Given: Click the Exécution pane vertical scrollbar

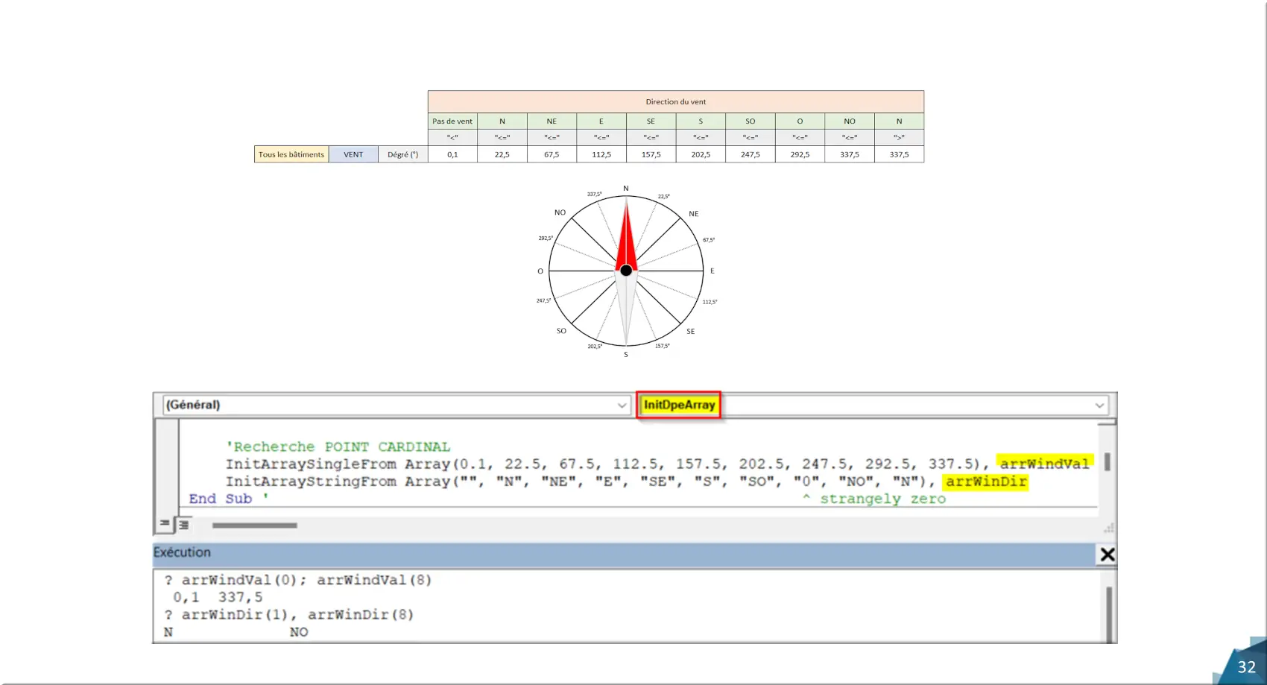Looking at the screenshot, I should pyautogui.click(x=1108, y=613).
